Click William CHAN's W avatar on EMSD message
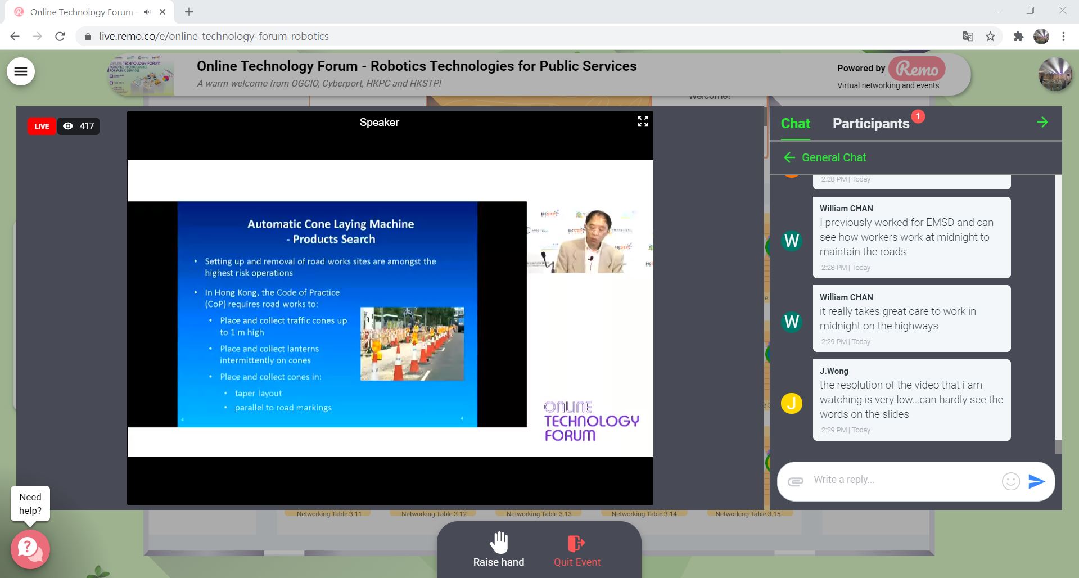 [x=792, y=241]
